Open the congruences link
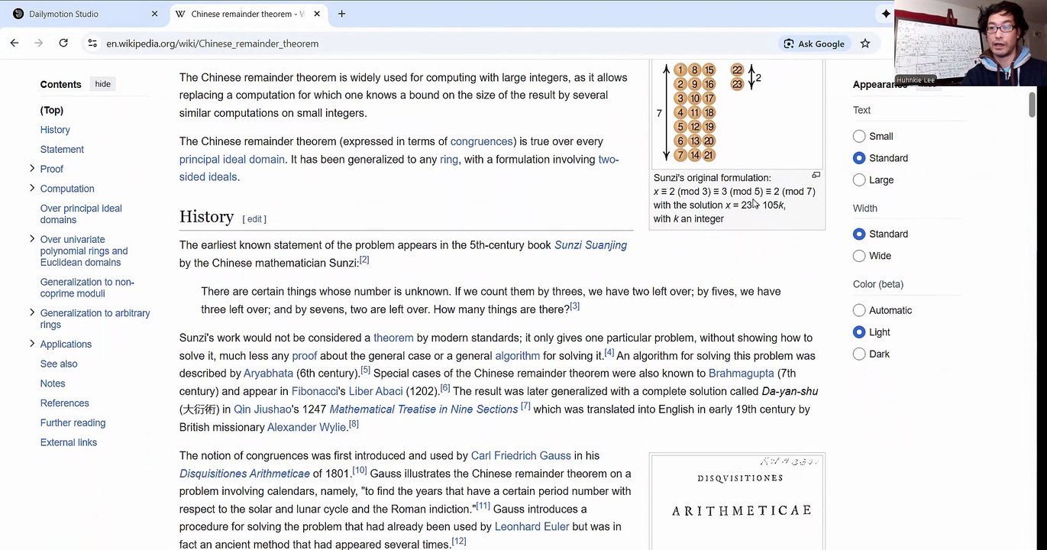Viewport: 1047px width, 550px height. 481,141
